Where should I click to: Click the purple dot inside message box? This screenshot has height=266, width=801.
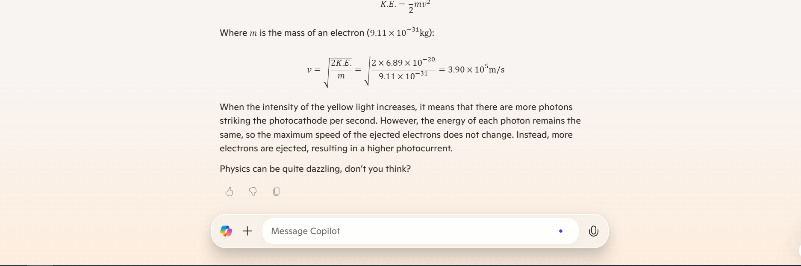tap(561, 231)
